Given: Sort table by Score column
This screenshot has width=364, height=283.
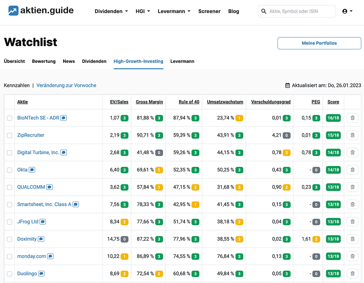Looking at the screenshot, I should click(334, 102).
